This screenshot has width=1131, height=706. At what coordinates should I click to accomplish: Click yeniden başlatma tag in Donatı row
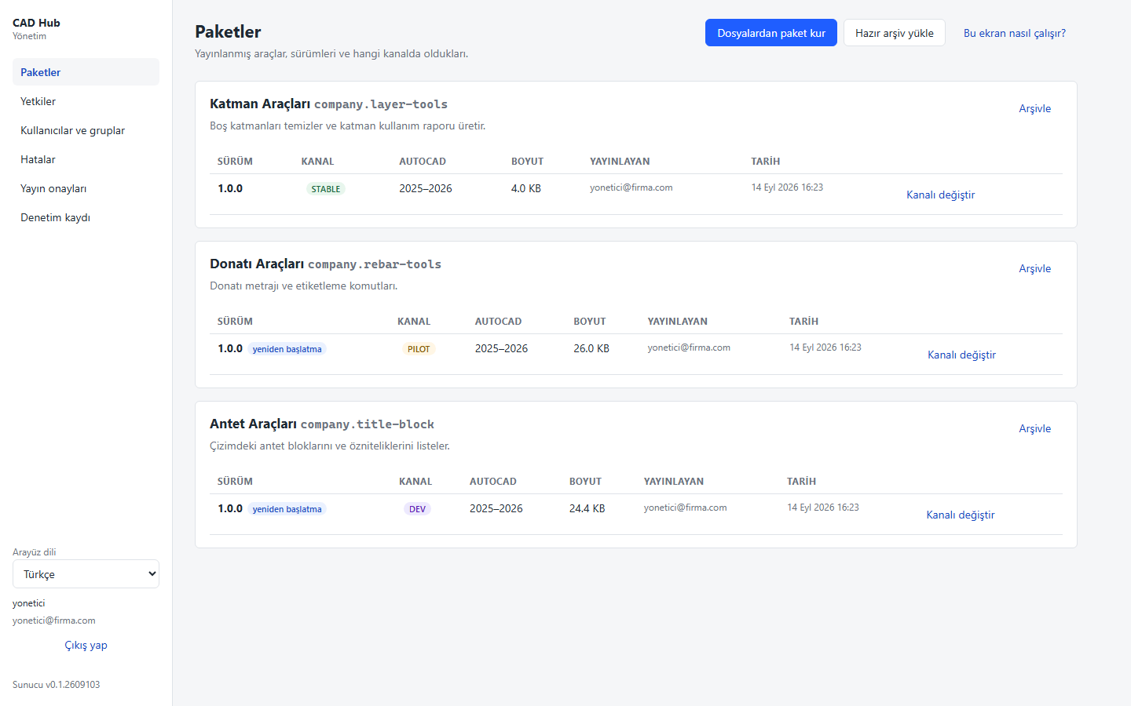[287, 349]
